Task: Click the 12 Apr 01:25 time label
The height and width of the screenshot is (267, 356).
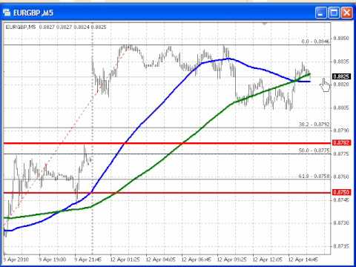Action: click(125, 260)
